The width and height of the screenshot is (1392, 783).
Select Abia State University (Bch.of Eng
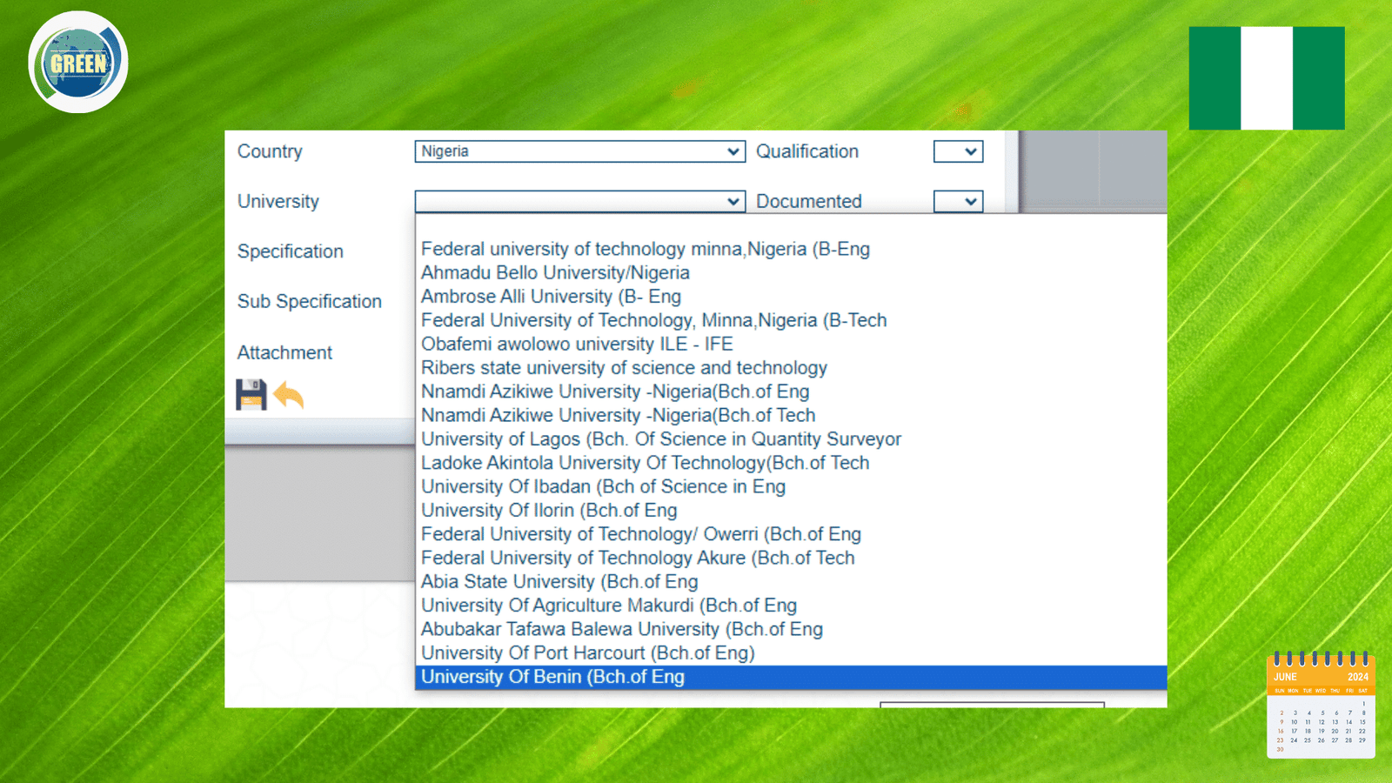(x=559, y=582)
